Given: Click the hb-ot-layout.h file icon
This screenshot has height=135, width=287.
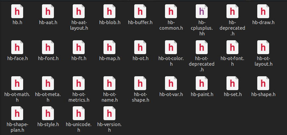Looking at the screenshot, I should (x=263, y=47).
